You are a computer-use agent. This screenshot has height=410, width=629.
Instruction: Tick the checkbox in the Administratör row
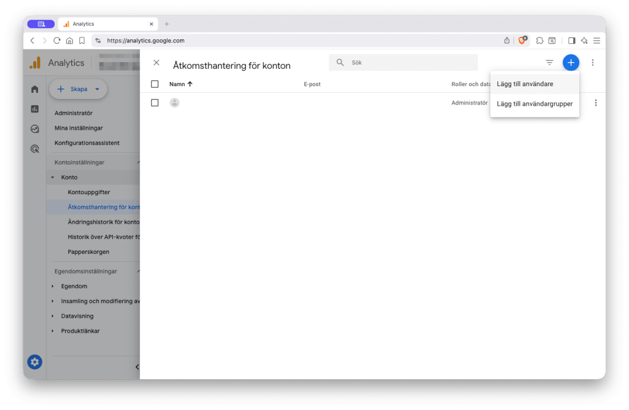pyautogui.click(x=155, y=103)
